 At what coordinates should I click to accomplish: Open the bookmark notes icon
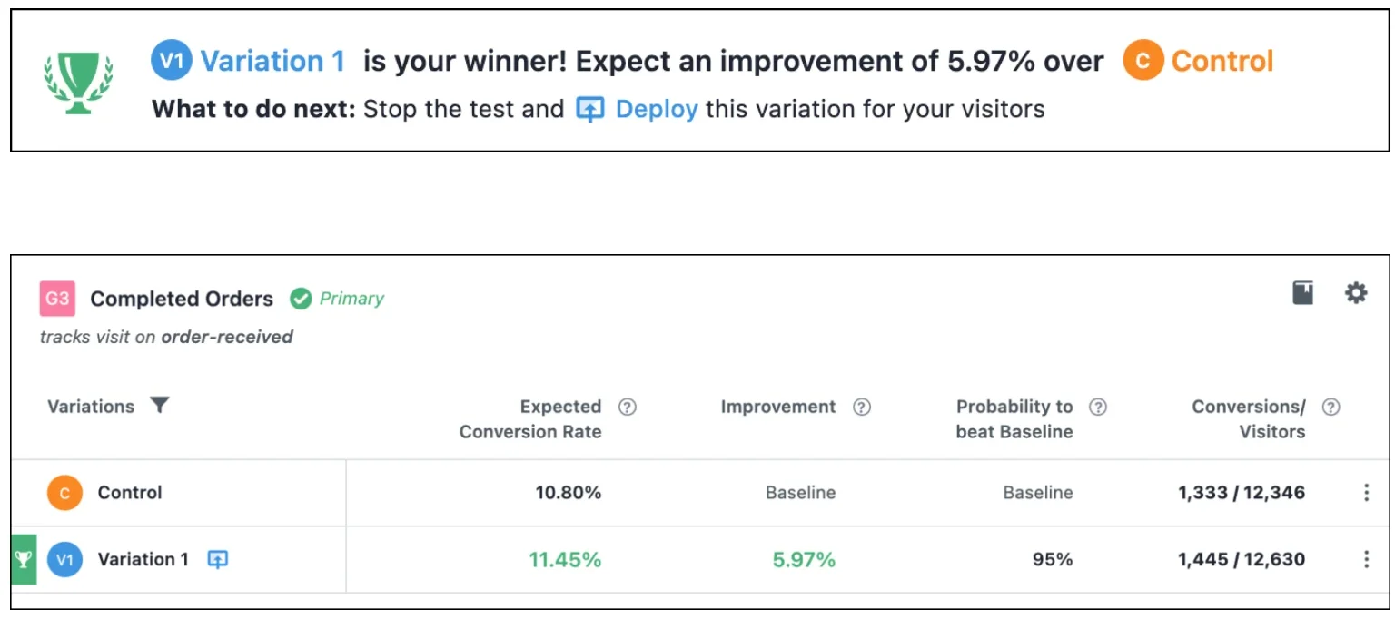pyautogui.click(x=1303, y=292)
